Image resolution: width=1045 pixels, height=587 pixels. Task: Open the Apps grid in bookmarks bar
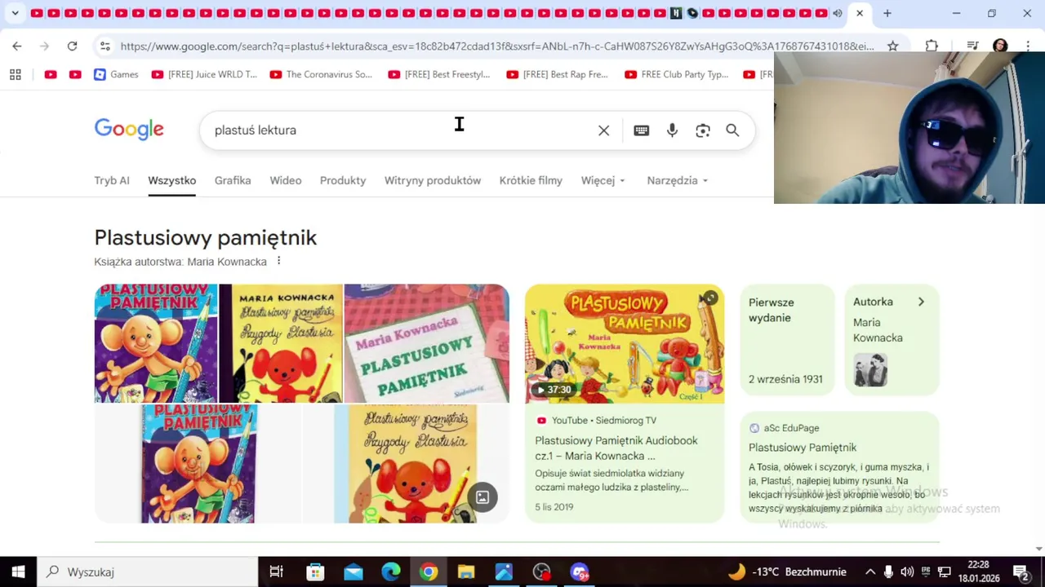click(15, 74)
